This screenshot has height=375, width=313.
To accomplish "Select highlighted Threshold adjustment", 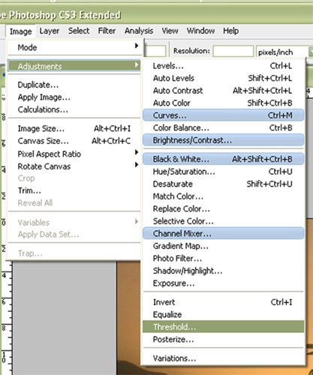I will point(224,327).
